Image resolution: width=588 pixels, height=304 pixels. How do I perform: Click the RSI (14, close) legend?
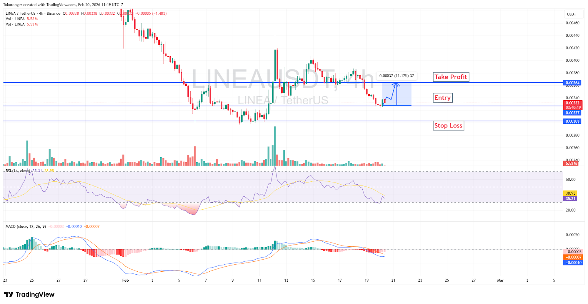(x=18, y=171)
